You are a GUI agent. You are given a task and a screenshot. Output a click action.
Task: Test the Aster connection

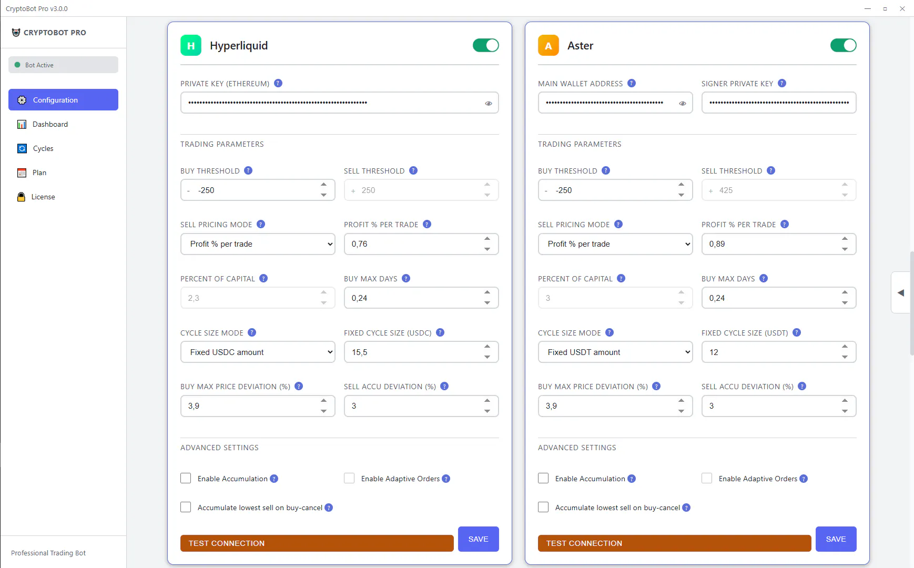(675, 543)
